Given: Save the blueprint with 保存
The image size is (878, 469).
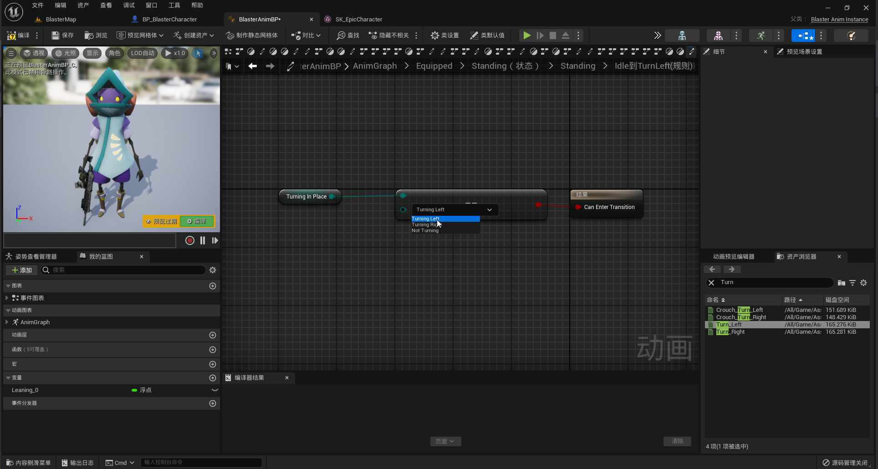Looking at the screenshot, I should click(62, 35).
